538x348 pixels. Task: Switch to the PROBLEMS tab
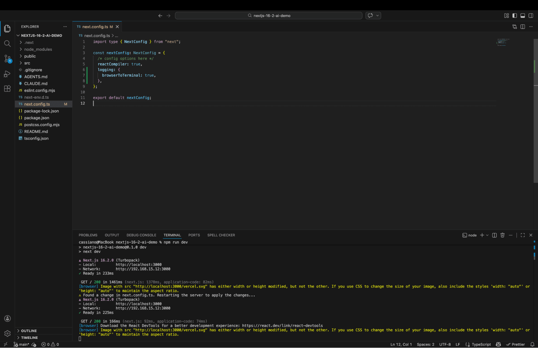click(88, 235)
